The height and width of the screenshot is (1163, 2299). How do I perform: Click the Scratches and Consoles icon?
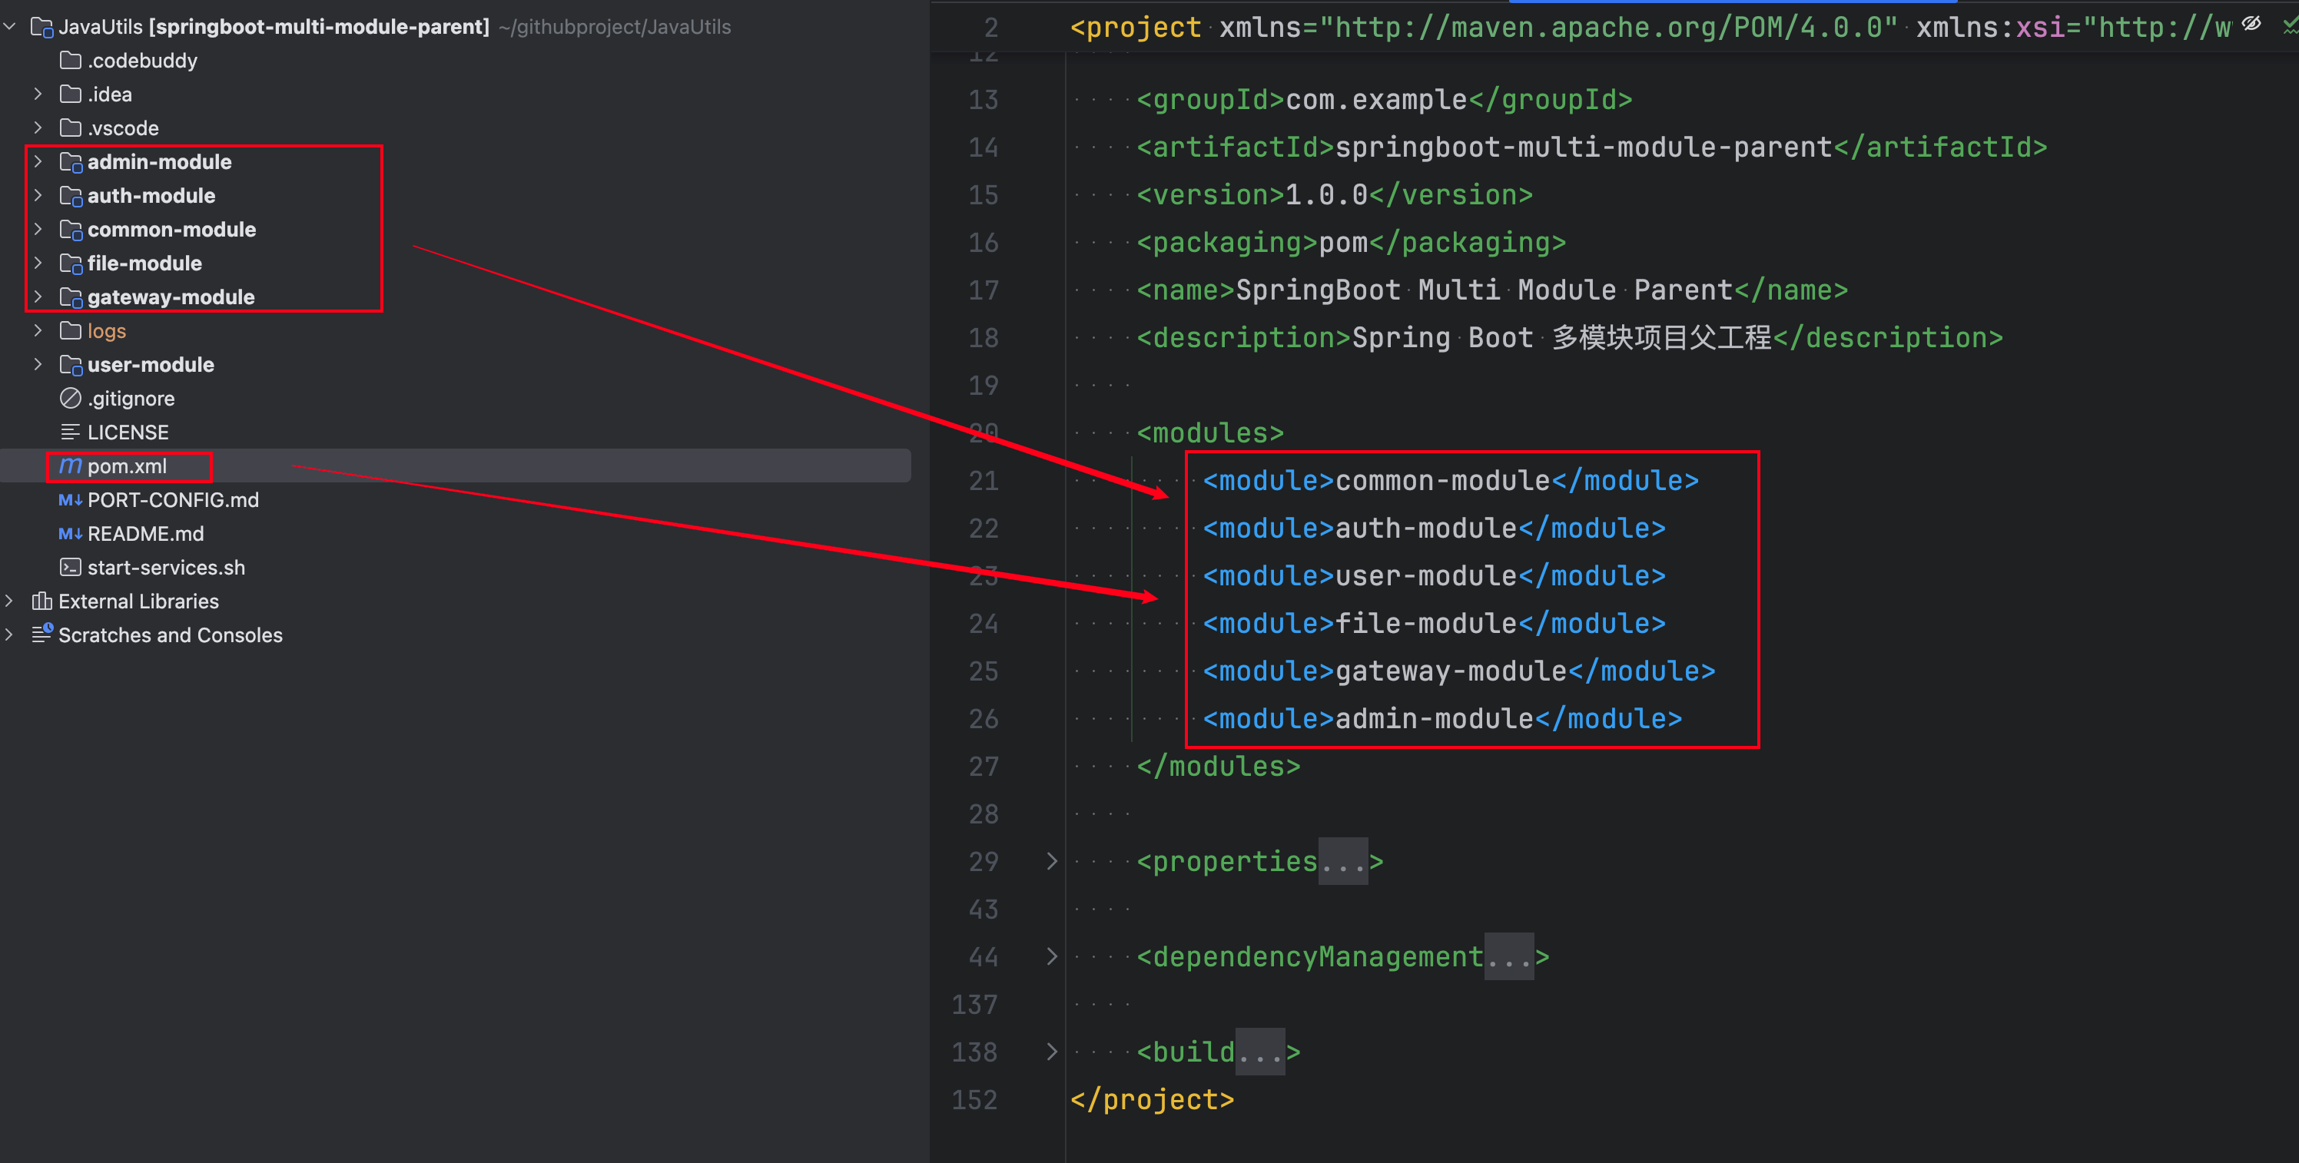pyautogui.click(x=42, y=635)
